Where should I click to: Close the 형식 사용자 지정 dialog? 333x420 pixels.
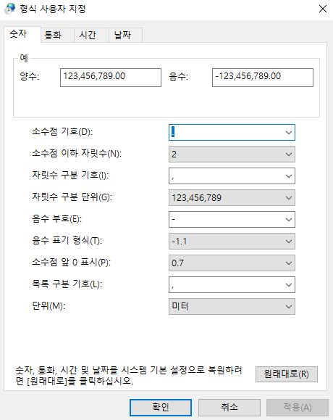323,9
